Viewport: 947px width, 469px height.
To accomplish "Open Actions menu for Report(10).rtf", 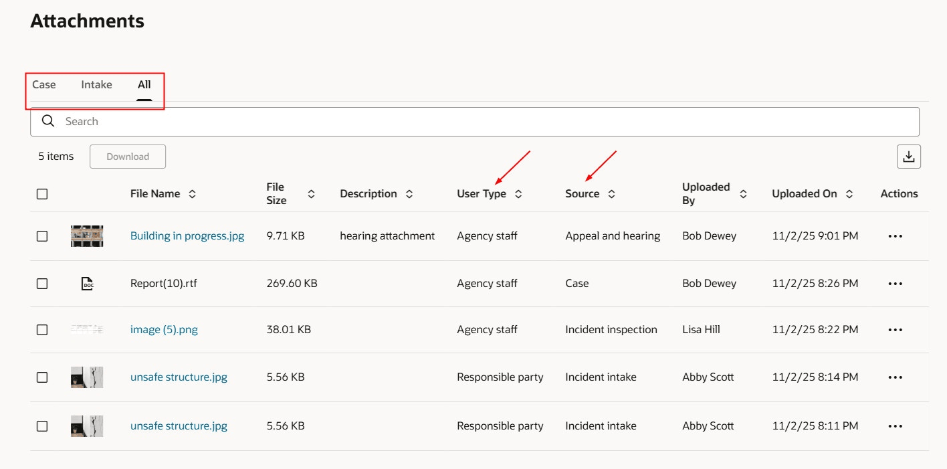I will 895,283.
